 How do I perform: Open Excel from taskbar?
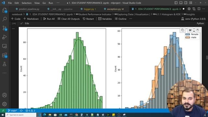coord(60,115)
